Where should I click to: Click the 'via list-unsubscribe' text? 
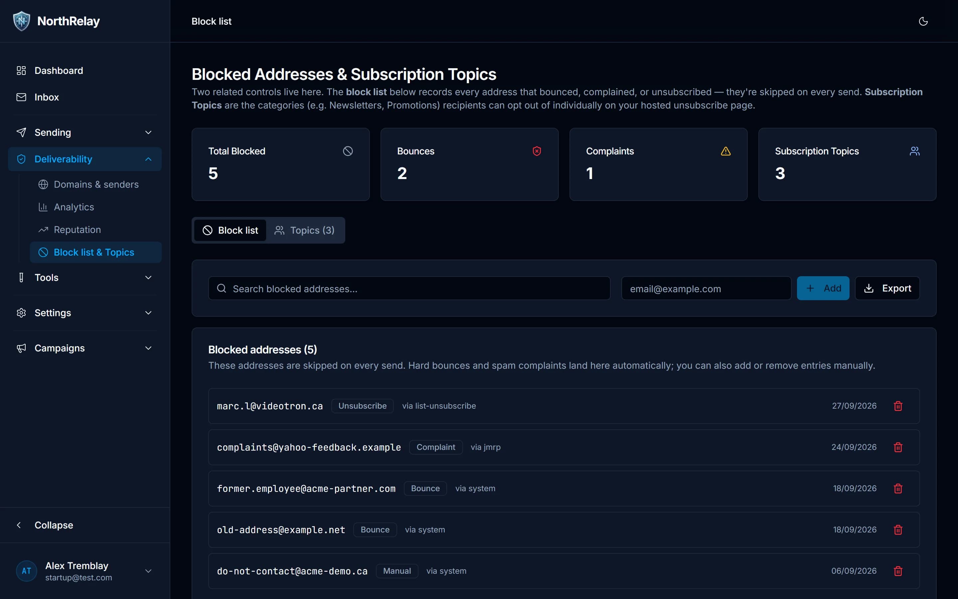(x=439, y=406)
